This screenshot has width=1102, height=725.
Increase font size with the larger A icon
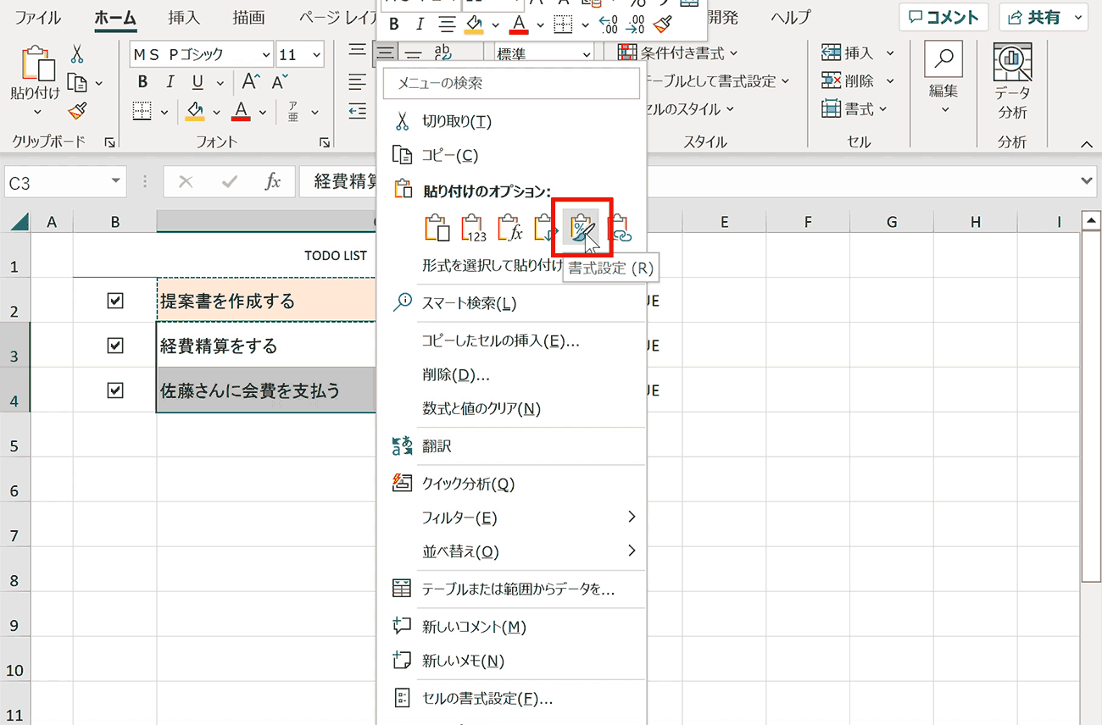(250, 82)
